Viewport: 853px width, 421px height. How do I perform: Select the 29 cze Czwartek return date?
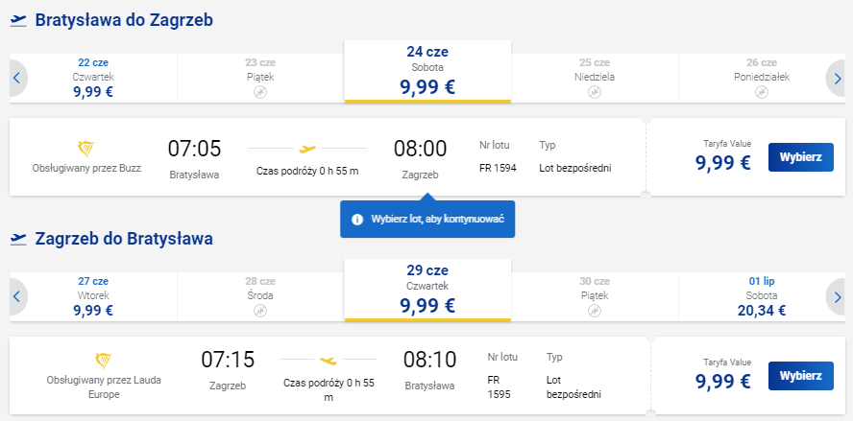(427, 290)
